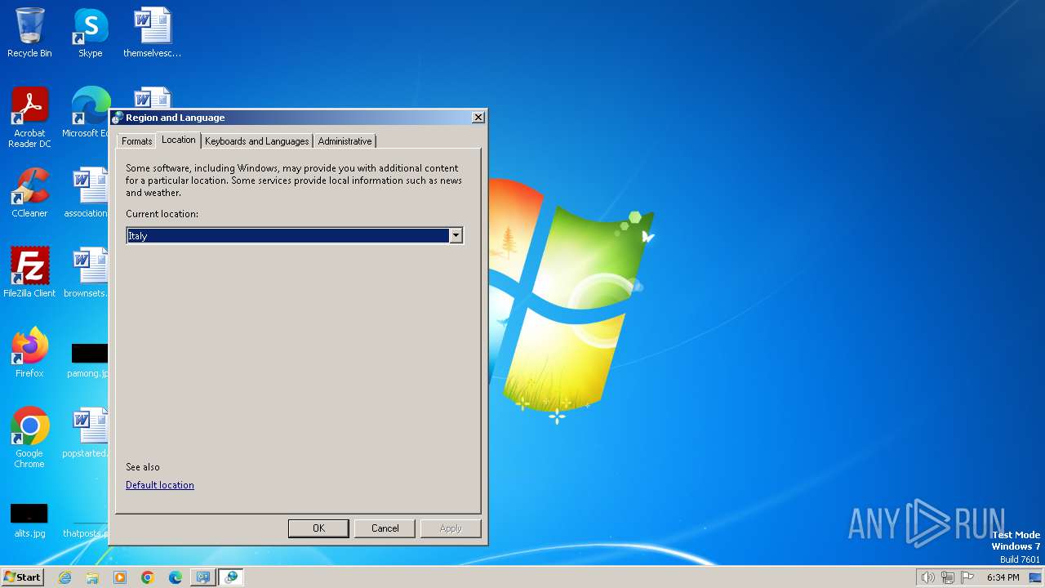Screen dimensions: 1045x588
Task: Open Acrobat Reader DC shortcut
Action: pos(29,117)
